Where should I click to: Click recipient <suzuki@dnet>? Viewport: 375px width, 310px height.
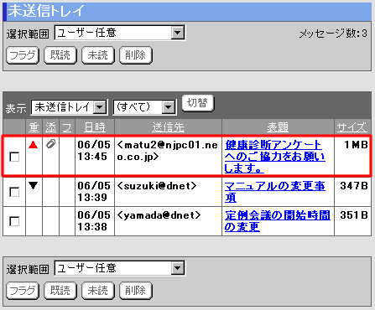click(157, 186)
